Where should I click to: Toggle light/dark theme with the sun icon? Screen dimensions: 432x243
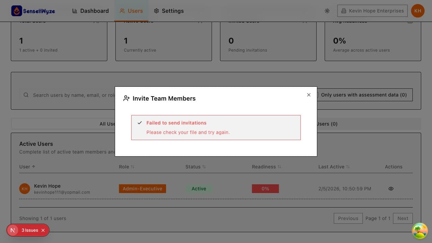click(x=327, y=10)
